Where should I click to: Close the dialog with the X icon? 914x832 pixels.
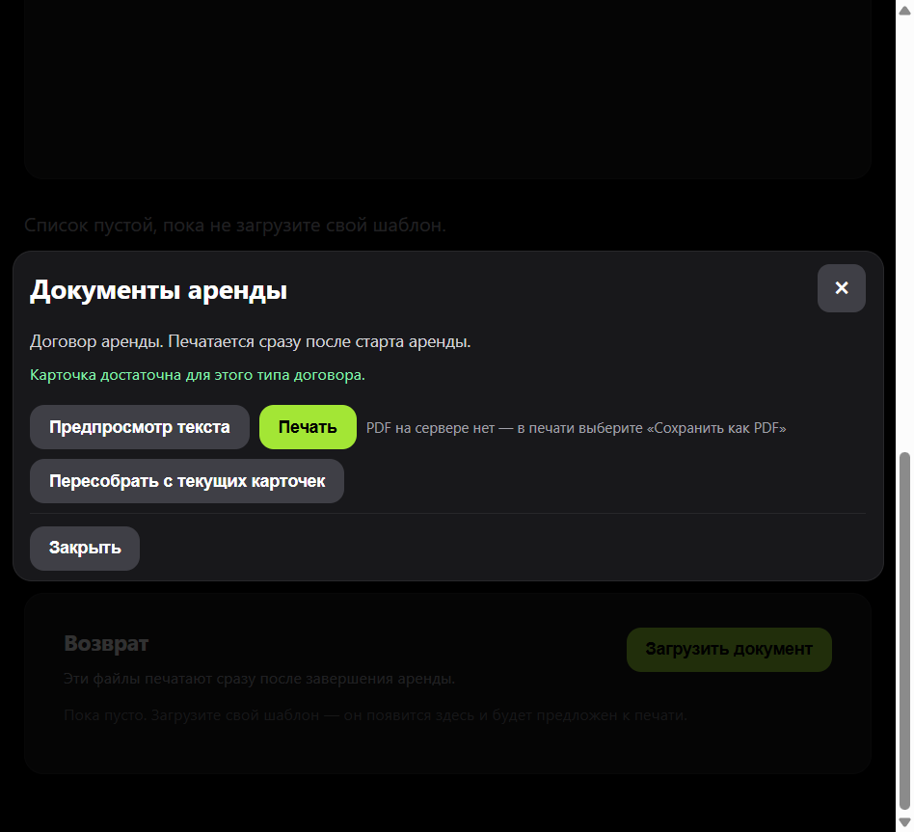point(841,288)
